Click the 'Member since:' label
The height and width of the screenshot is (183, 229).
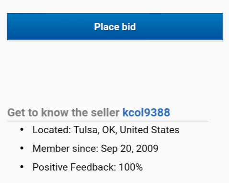coord(65,149)
